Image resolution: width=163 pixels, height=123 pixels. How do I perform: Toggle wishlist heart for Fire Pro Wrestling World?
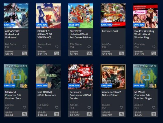coord(154,47)
